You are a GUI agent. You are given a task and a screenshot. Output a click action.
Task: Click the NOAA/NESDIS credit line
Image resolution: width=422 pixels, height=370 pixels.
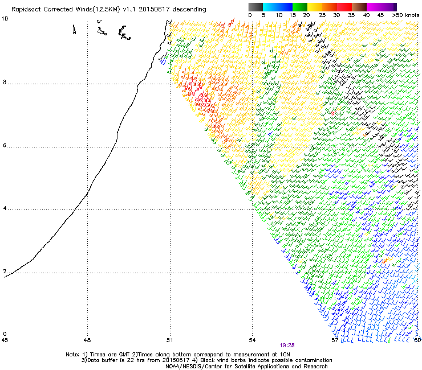click(x=246, y=367)
